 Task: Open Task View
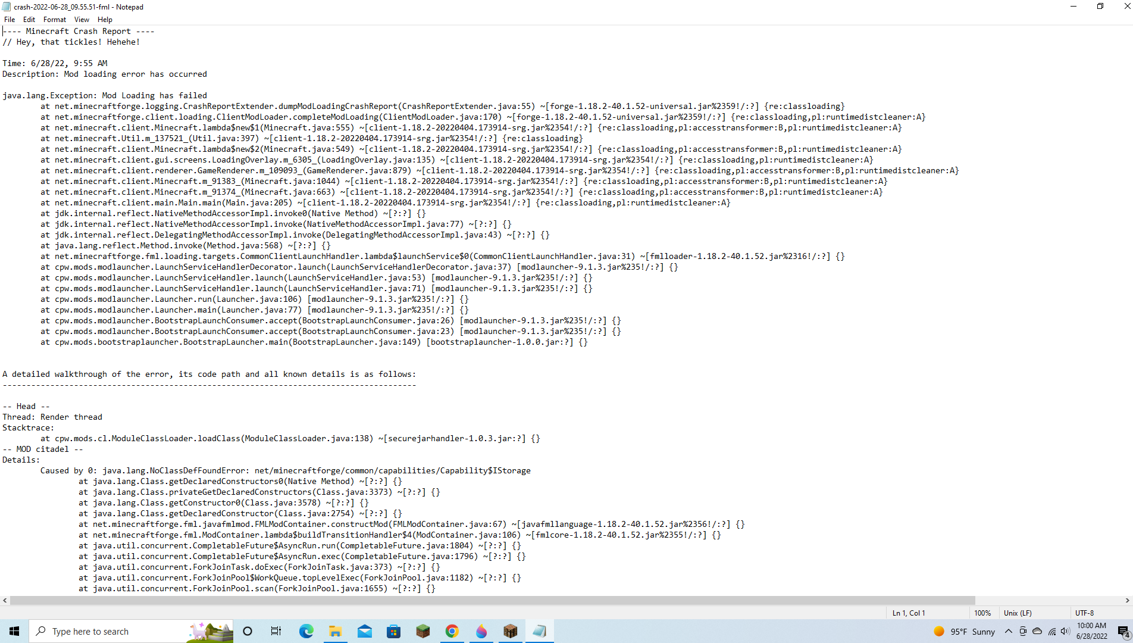[276, 631]
